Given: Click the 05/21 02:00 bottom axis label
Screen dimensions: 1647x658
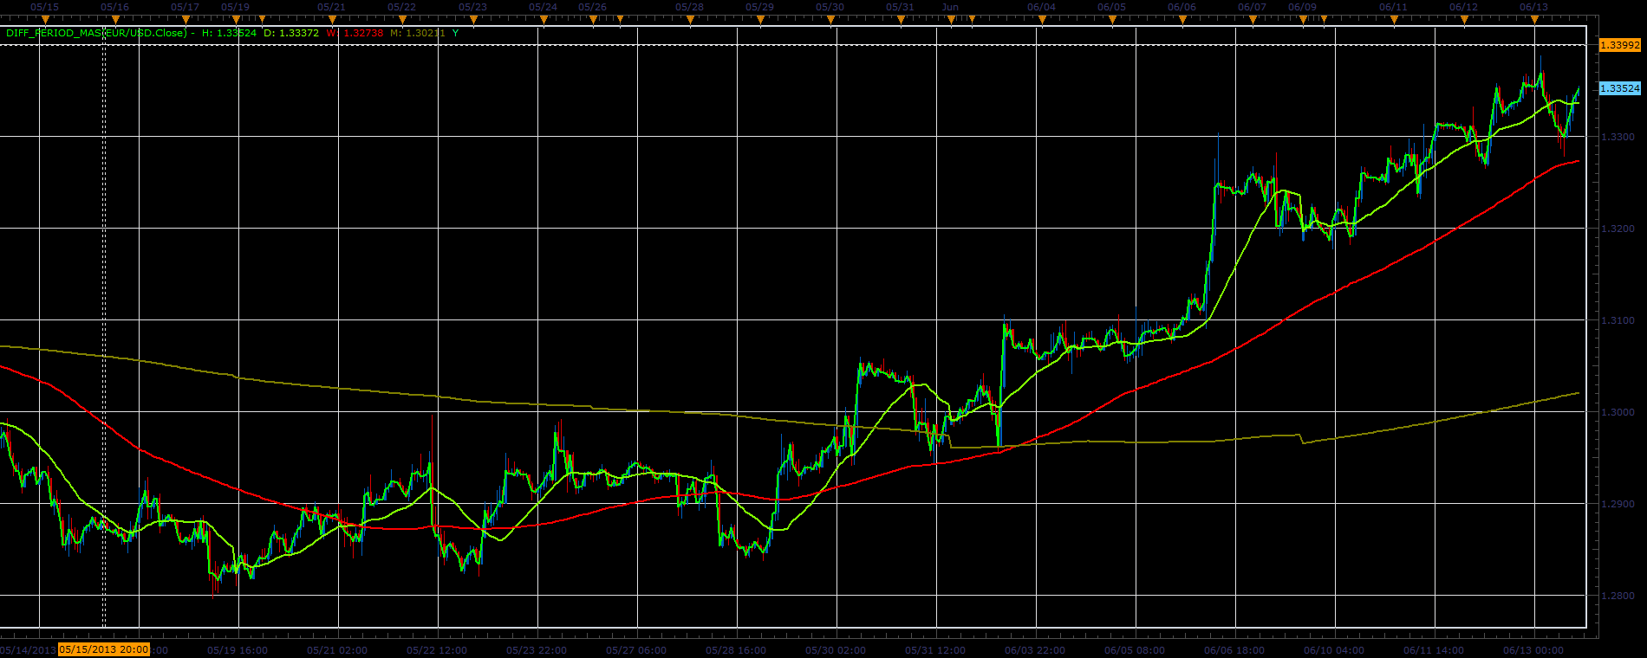Looking at the screenshot, I should point(337,650).
